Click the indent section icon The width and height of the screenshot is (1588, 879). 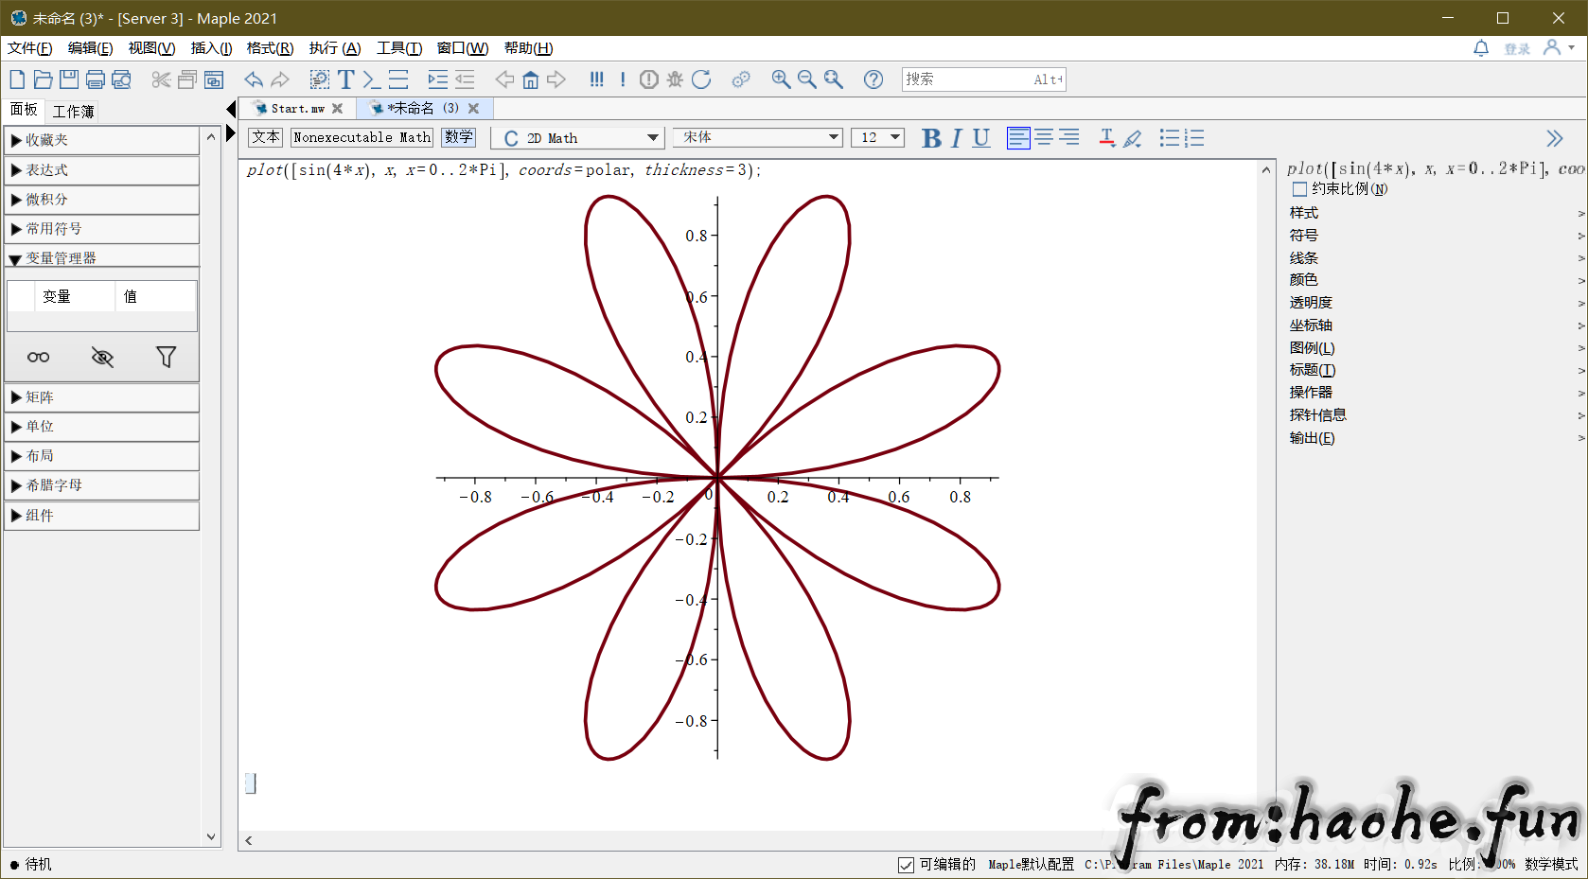[437, 79]
